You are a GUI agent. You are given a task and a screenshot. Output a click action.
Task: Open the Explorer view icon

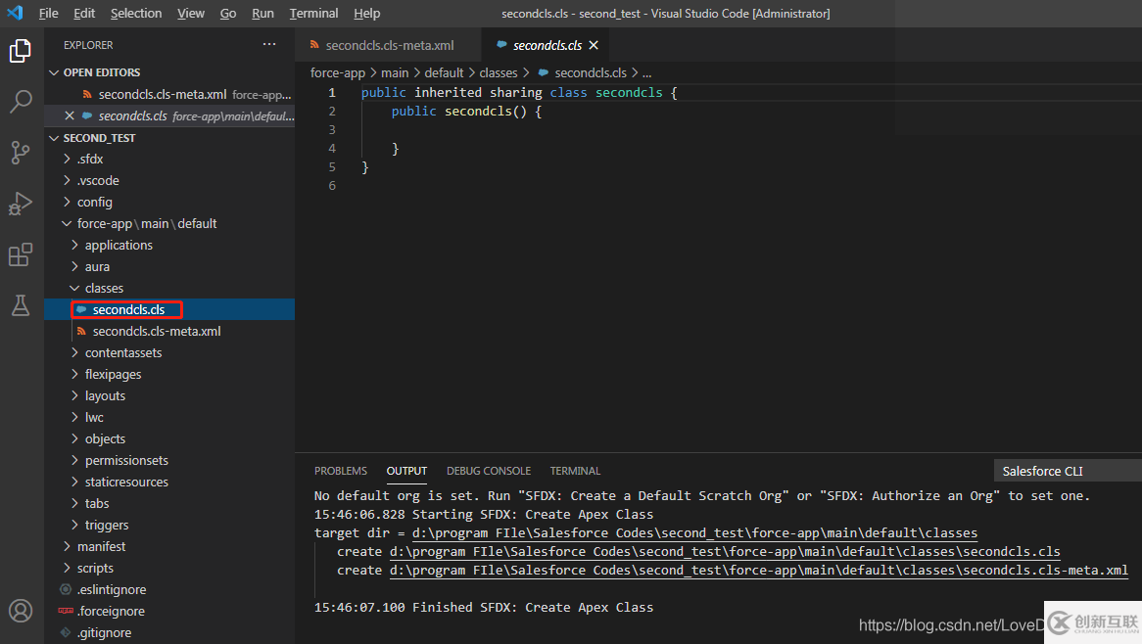point(20,51)
